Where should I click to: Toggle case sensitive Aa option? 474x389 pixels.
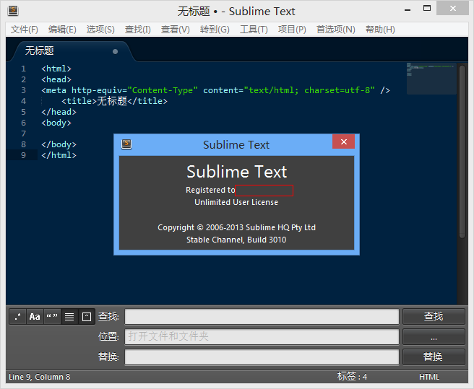(x=35, y=317)
